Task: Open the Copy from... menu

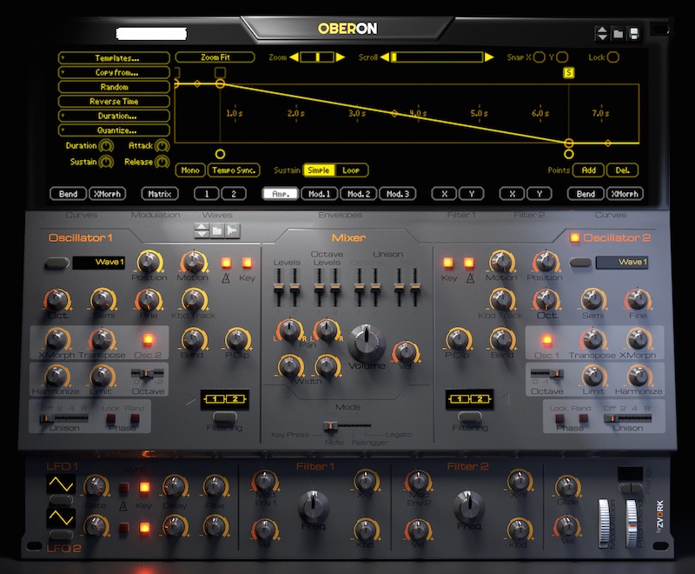Action: point(114,72)
